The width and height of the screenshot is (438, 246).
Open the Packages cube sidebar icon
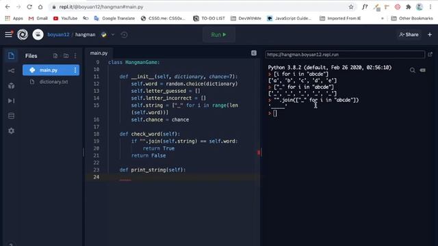(11, 86)
